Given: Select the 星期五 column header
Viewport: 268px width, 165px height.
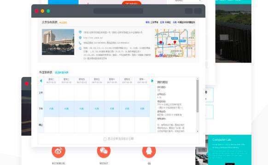Looking at the screenshot, I should (x=97, y=81).
